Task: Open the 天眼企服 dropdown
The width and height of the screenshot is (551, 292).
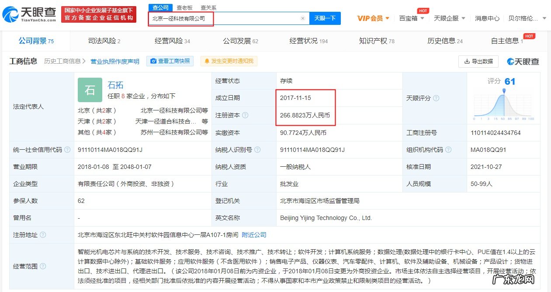Action: [x=450, y=19]
